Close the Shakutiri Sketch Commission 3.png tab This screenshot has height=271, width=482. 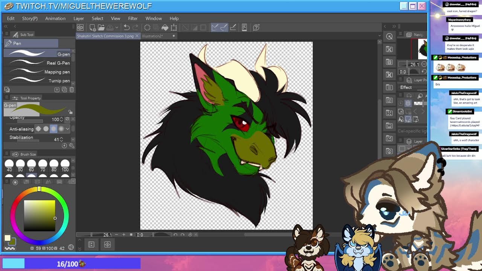(137, 36)
